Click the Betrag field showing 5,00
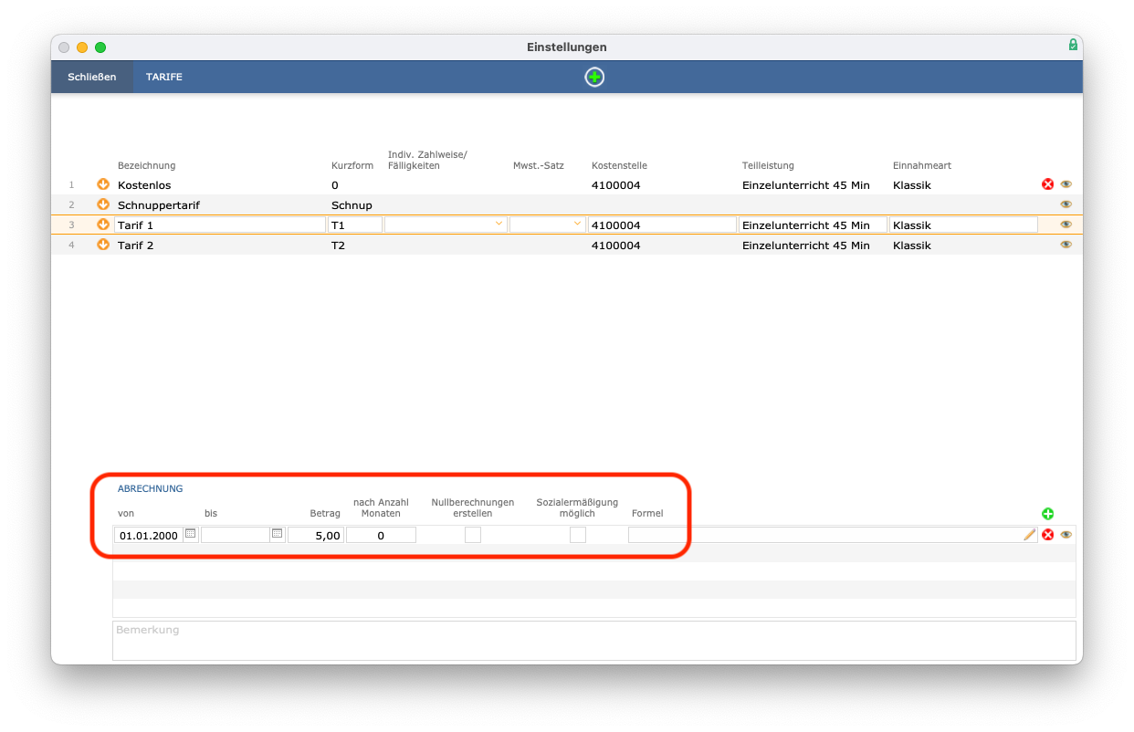1134x732 pixels. coord(316,535)
